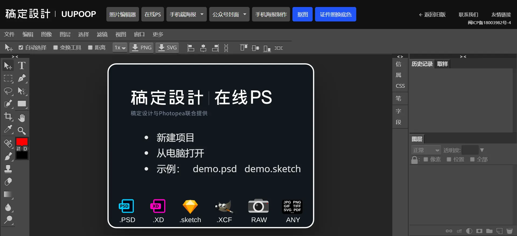
Task: Click the black background color swatch
Action: click(x=22, y=155)
